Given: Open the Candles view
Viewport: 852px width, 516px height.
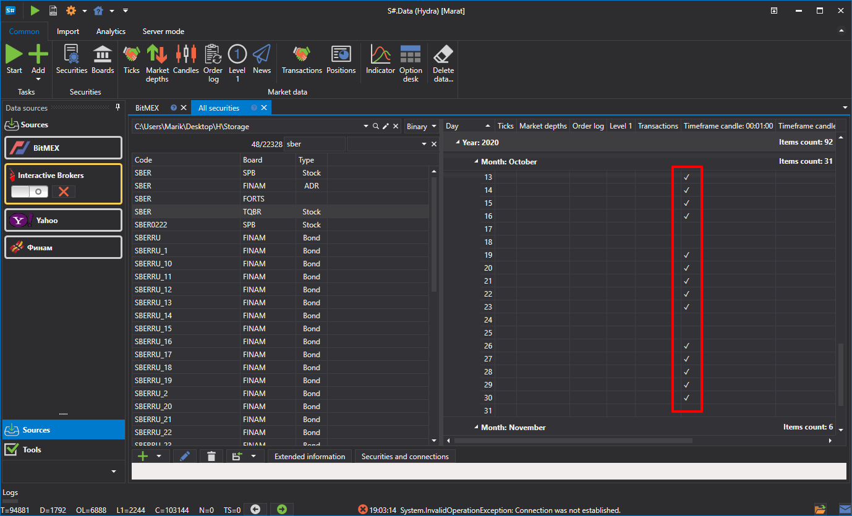Looking at the screenshot, I should [x=185, y=60].
